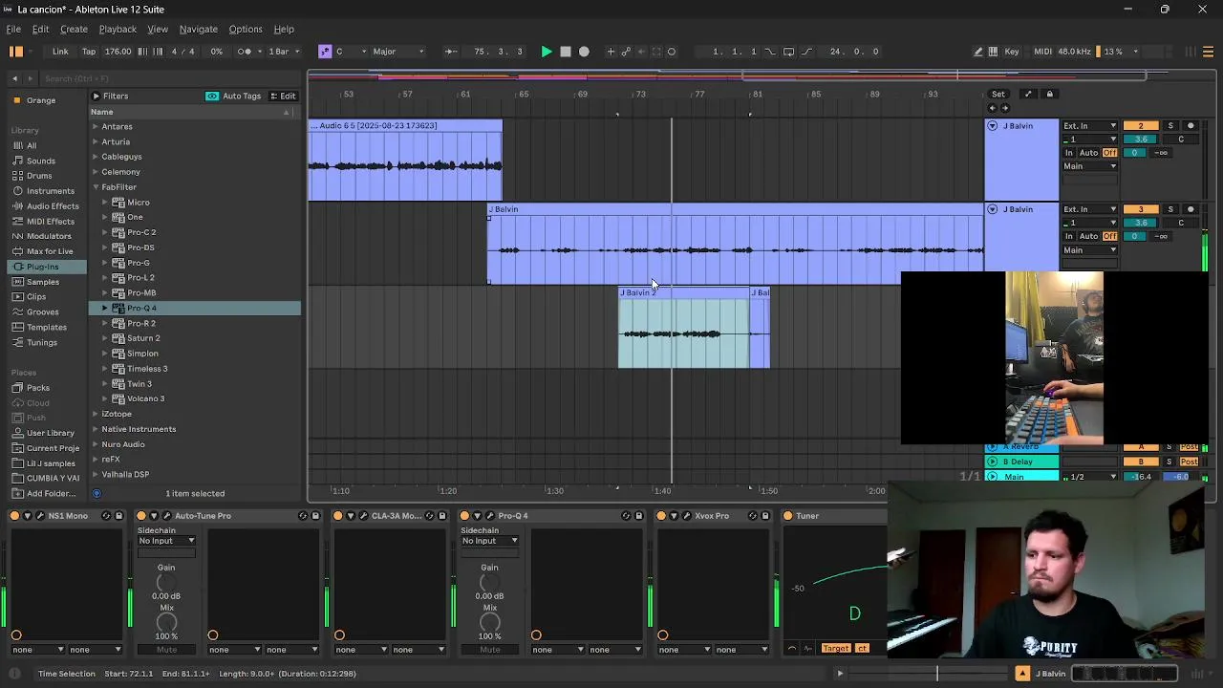Enable MIDI map mode

(1042, 52)
